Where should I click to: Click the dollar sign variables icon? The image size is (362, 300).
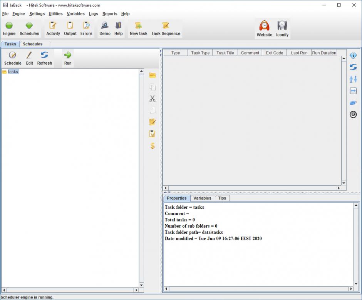tap(153, 146)
